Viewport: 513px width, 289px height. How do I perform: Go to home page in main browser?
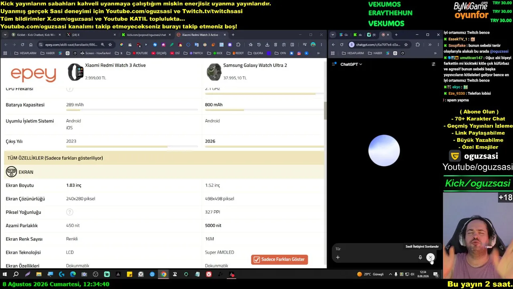(x=30, y=45)
